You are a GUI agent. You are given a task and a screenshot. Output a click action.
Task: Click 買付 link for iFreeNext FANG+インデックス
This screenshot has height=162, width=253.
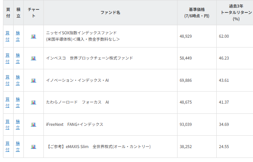[8, 124]
